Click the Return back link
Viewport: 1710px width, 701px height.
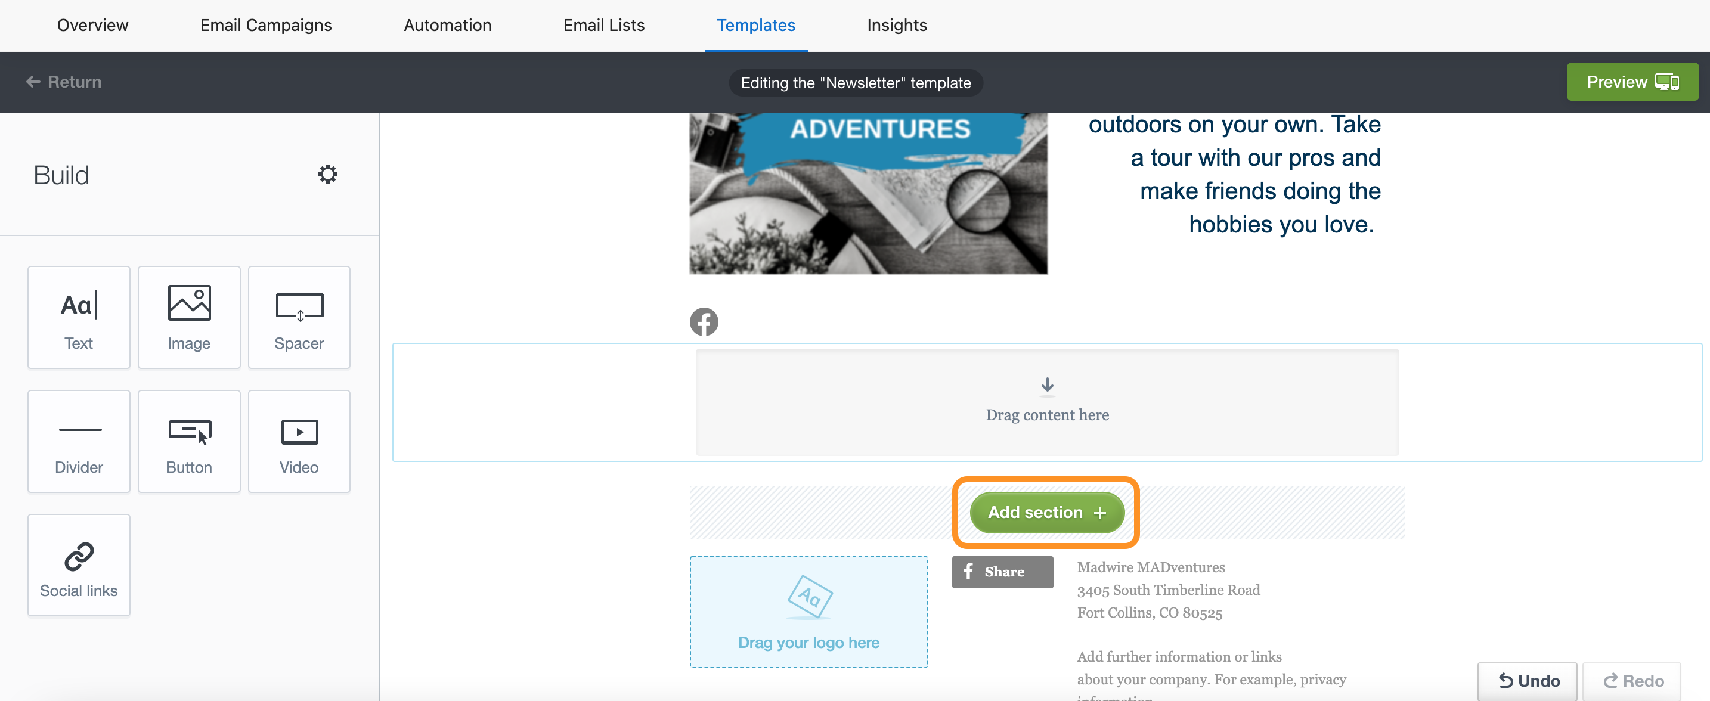pyautogui.click(x=64, y=82)
